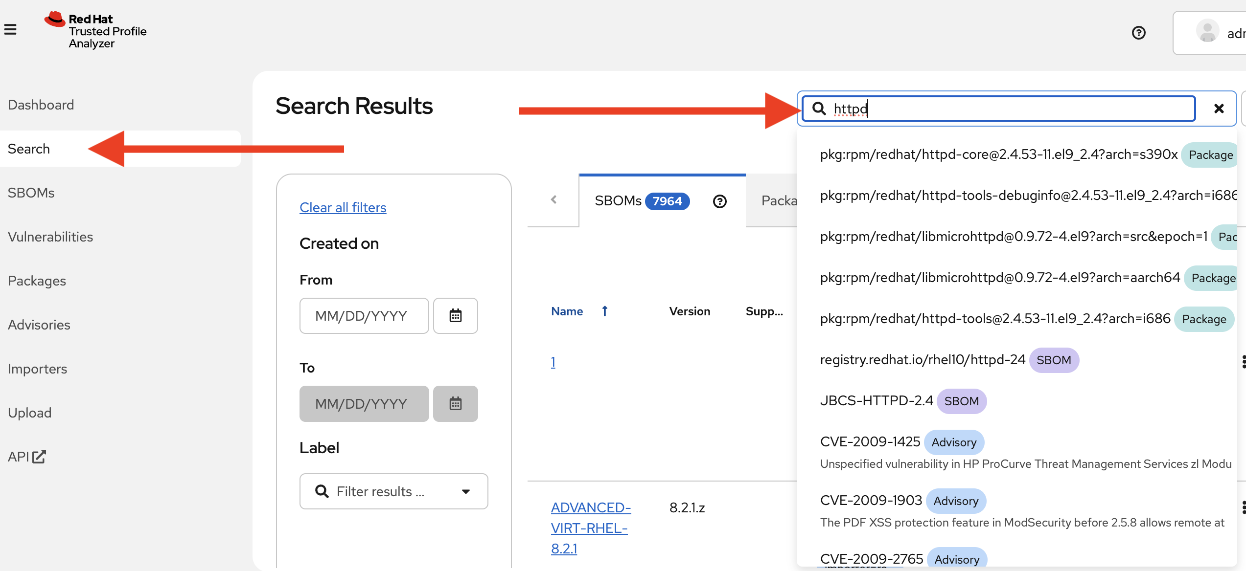The image size is (1246, 571).
Task: Open the help question mark icon in header
Action: [x=1139, y=33]
